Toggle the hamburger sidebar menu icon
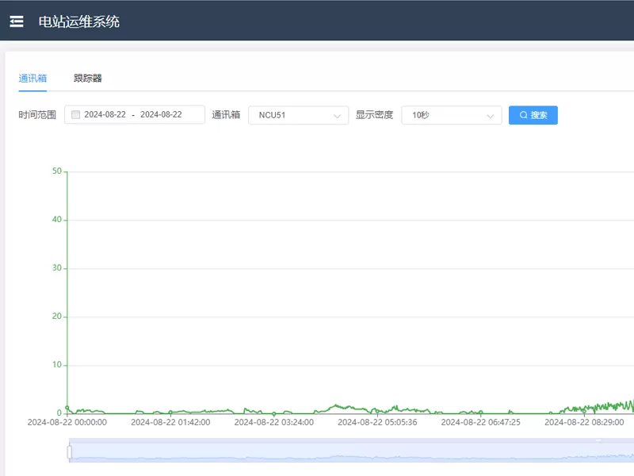634x476 pixels. click(x=17, y=21)
